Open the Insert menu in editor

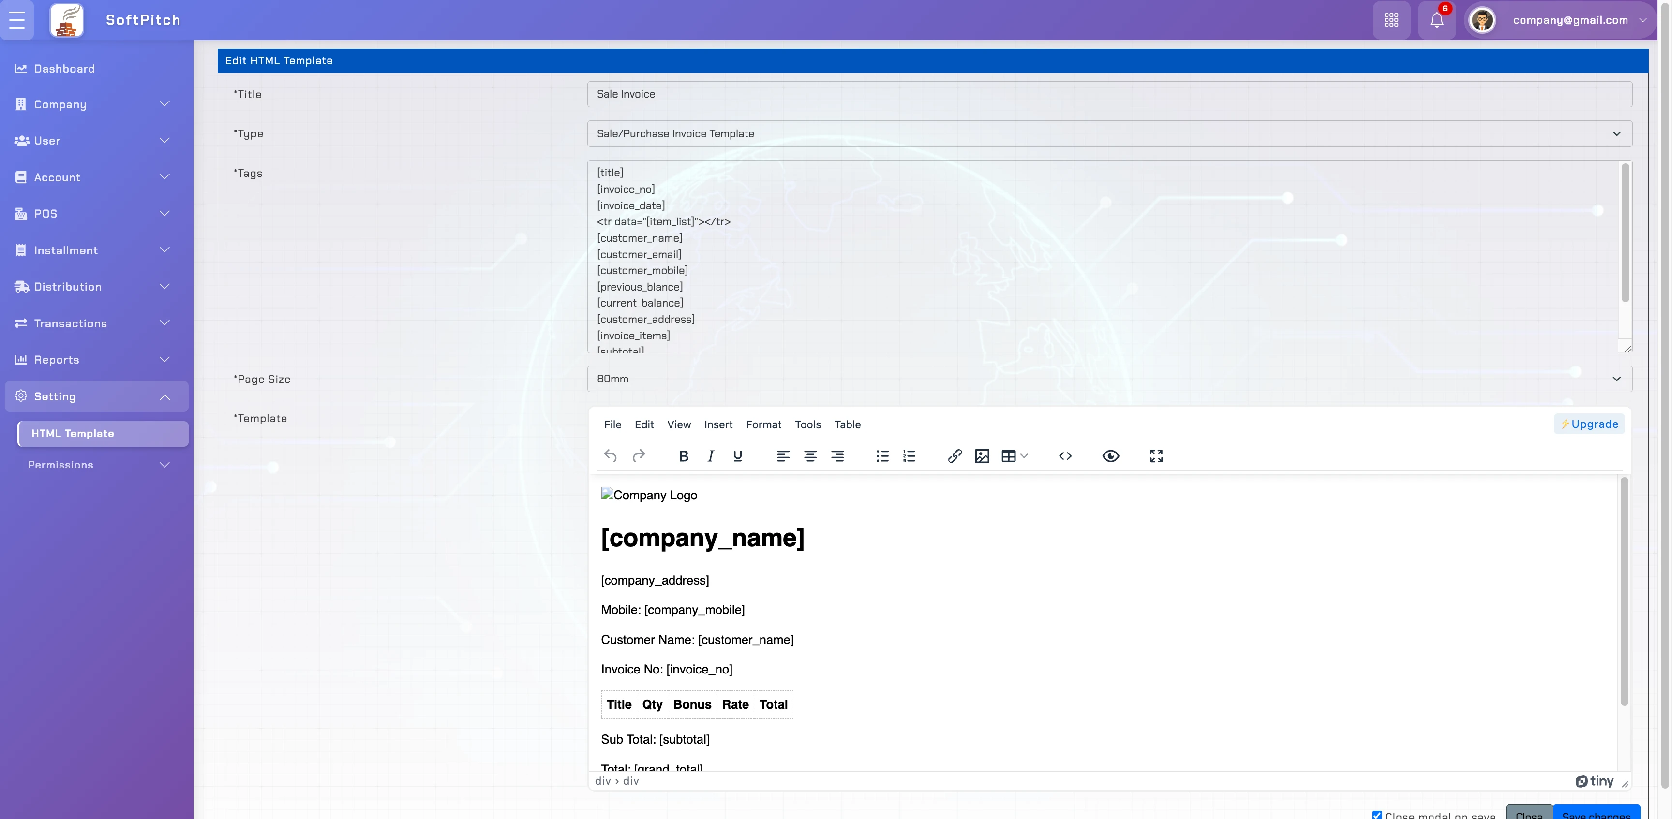pos(718,425)
